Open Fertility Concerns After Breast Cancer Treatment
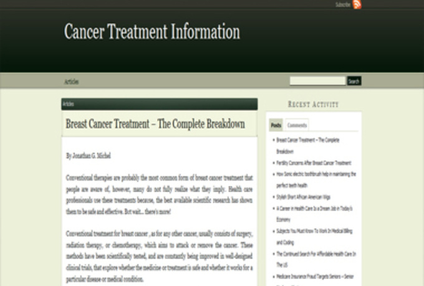This screenshot has width=424, height=286. click(314, 163)
